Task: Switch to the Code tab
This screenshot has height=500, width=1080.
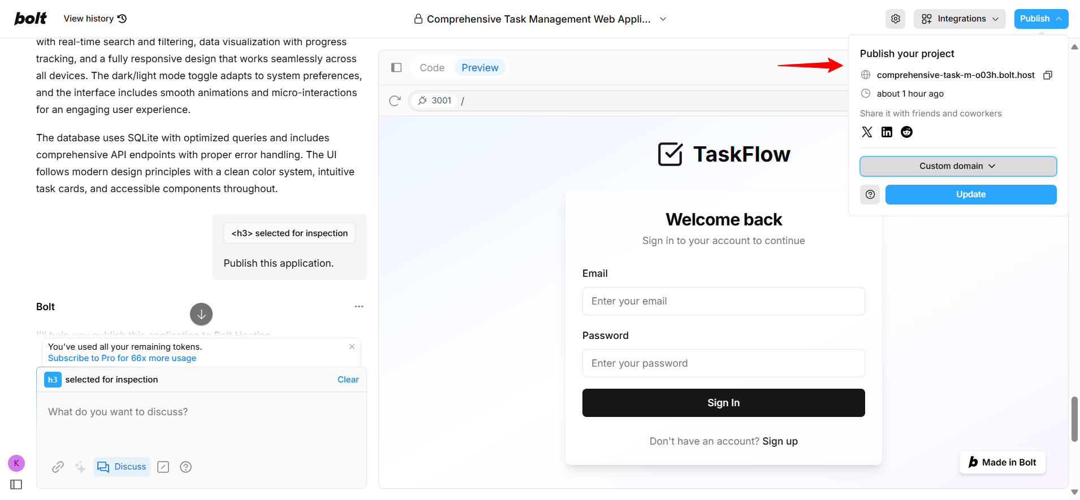Action: (432, 68)
